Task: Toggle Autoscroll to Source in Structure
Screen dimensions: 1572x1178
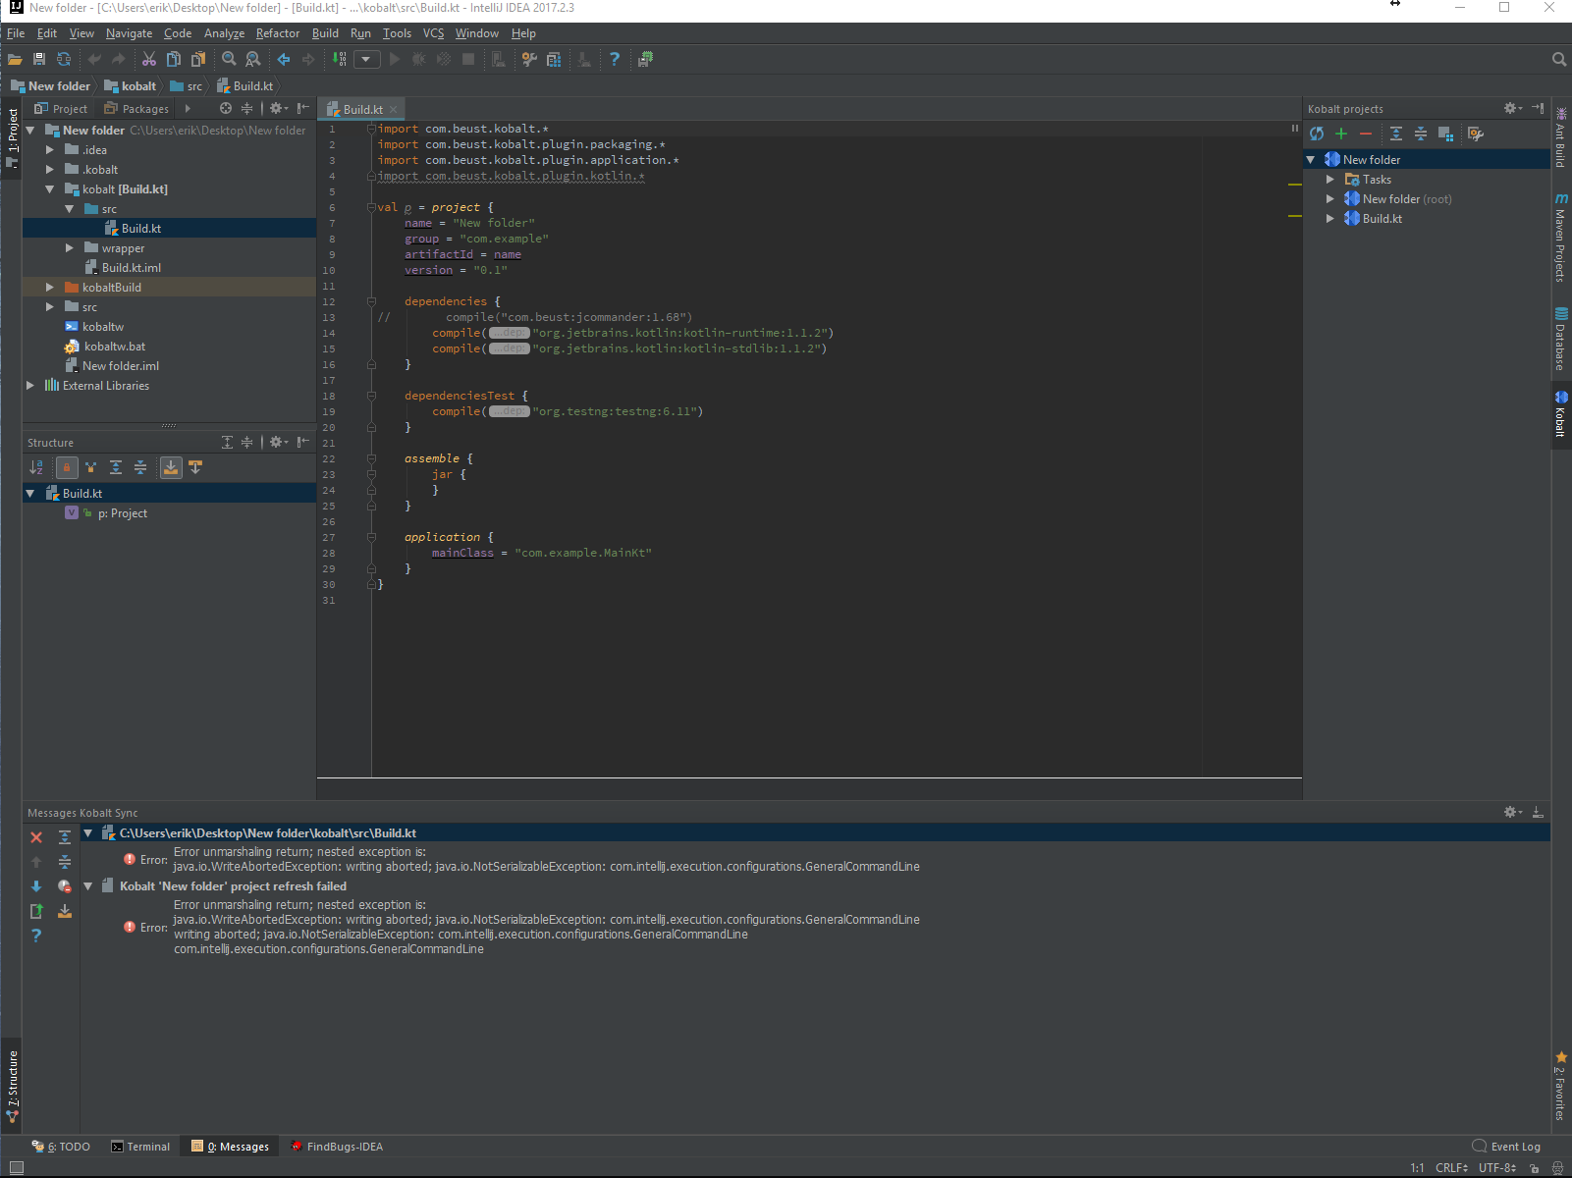Action: pos(171,468)
